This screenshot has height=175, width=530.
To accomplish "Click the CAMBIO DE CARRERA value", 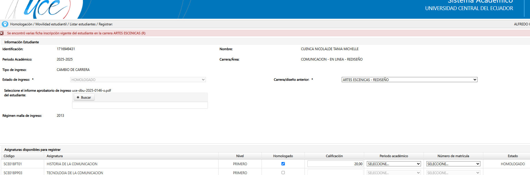I will [73, 70].
